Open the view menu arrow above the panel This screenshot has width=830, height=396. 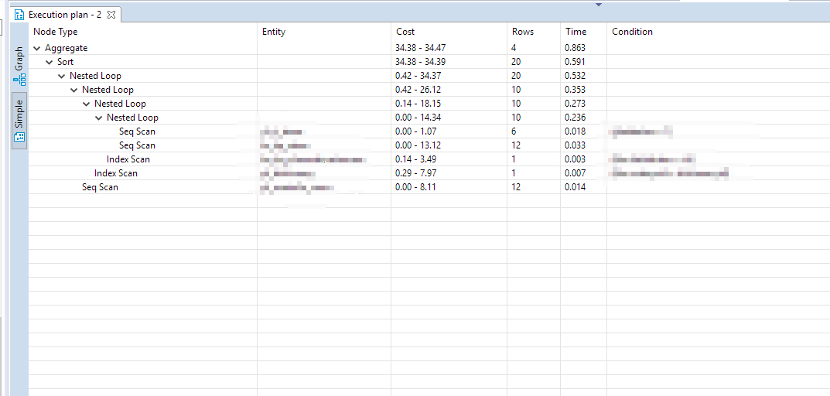pyautogui.click(x=599, y=5)
